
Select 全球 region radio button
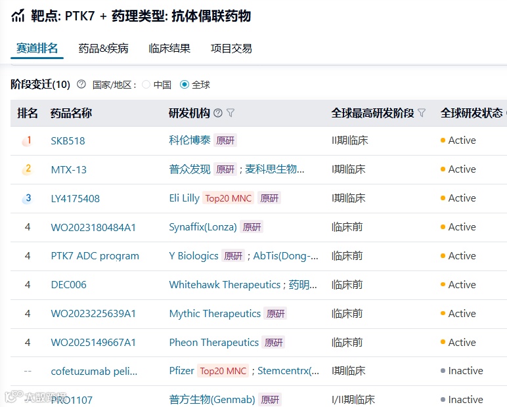coord(185,85)
